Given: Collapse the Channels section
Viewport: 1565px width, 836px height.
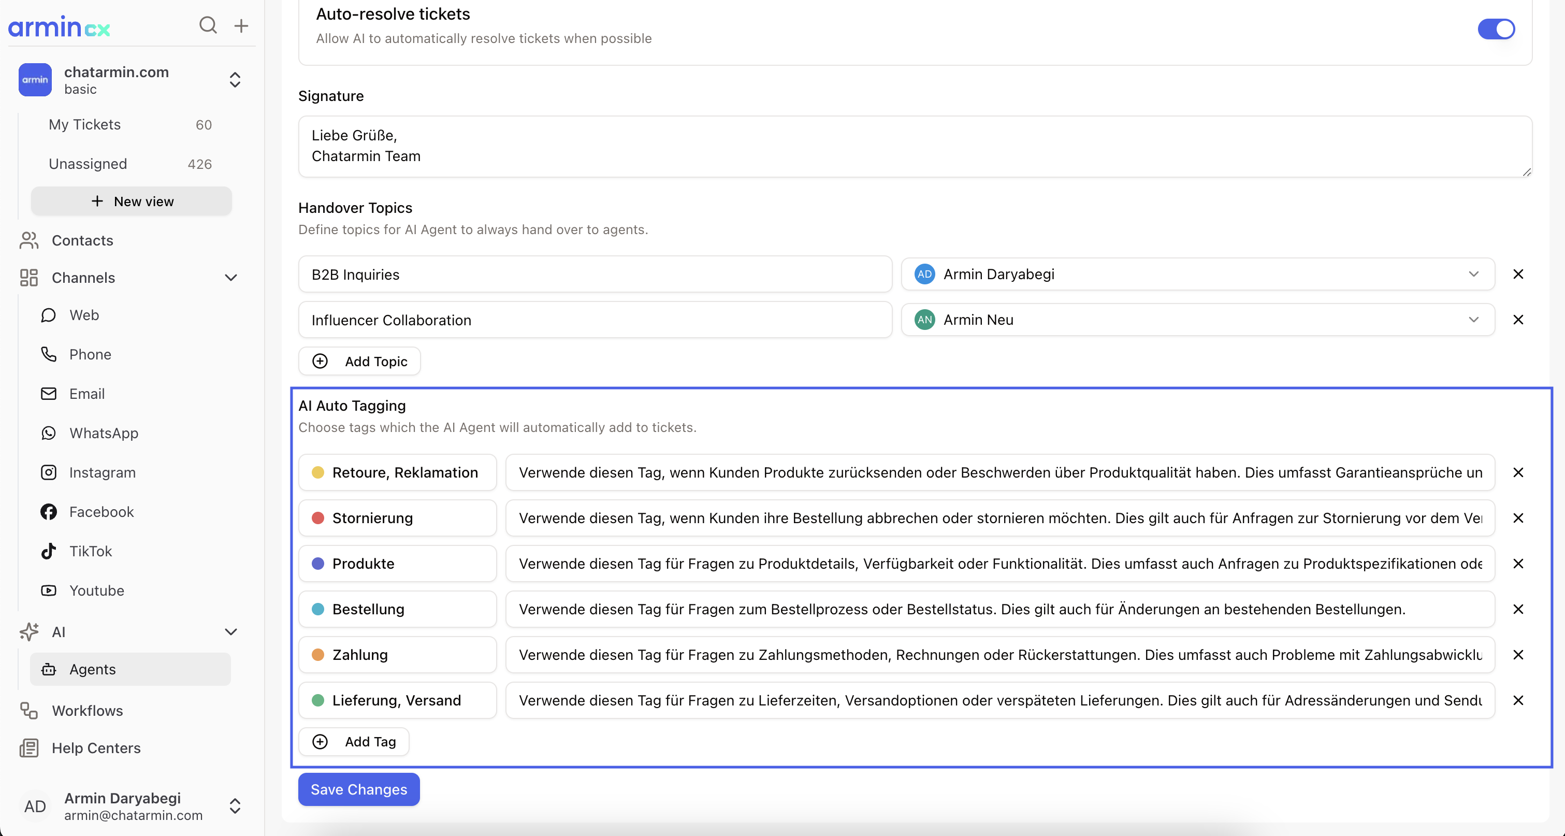Looking at the screenshot, I should 231,278.
